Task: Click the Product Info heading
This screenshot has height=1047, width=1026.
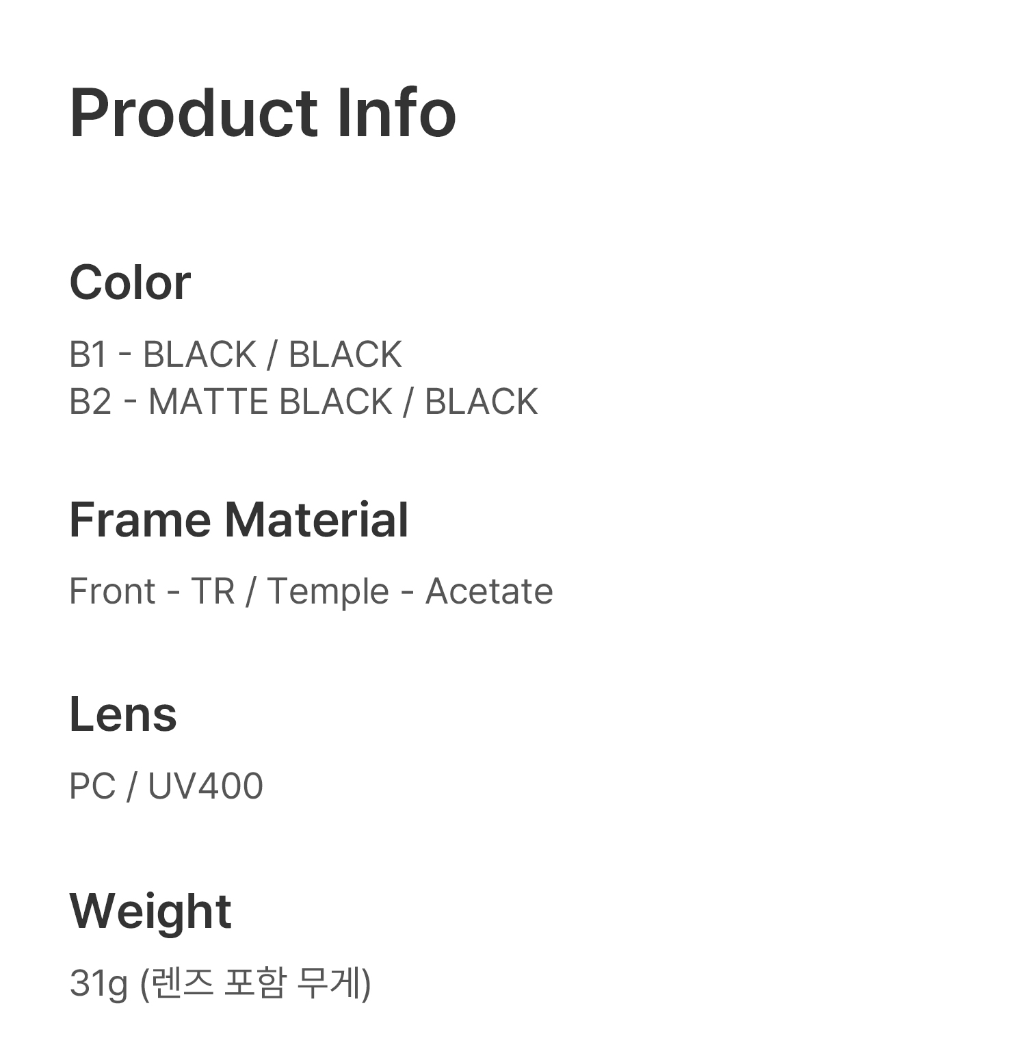Action: pos(263,114)
